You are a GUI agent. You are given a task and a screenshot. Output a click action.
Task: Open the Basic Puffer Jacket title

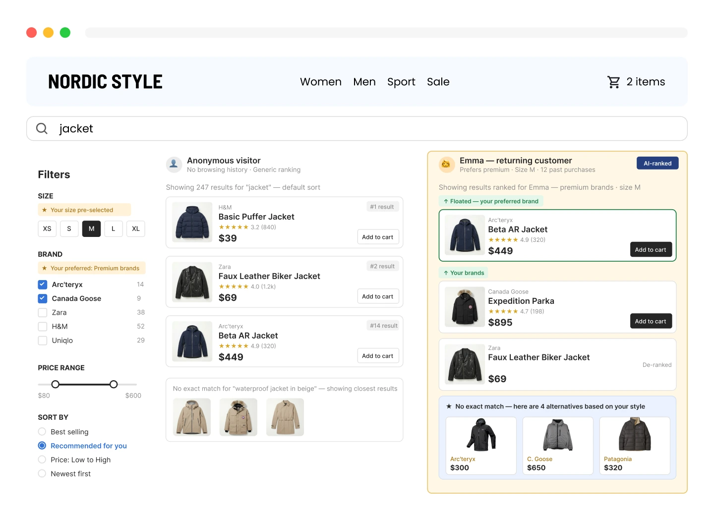pyautogui.click(x=256, y=217)
